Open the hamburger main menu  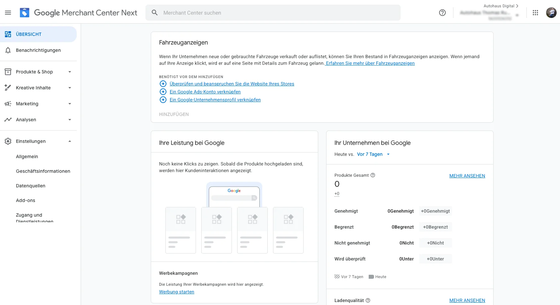[8, 13]
